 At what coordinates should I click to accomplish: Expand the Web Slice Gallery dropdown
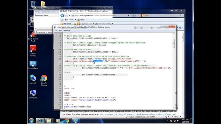click(112, 24)
